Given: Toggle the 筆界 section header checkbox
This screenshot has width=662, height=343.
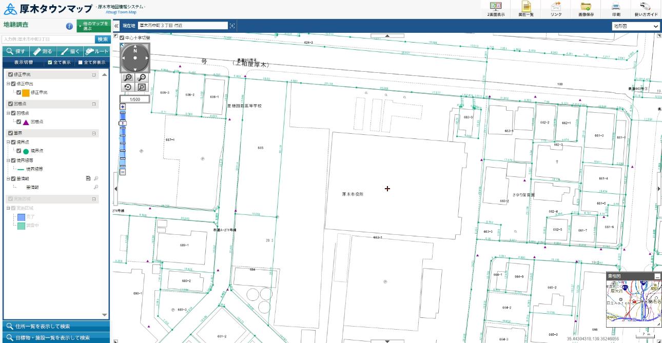Looking at the screenshot, I should tap(10, 133).
